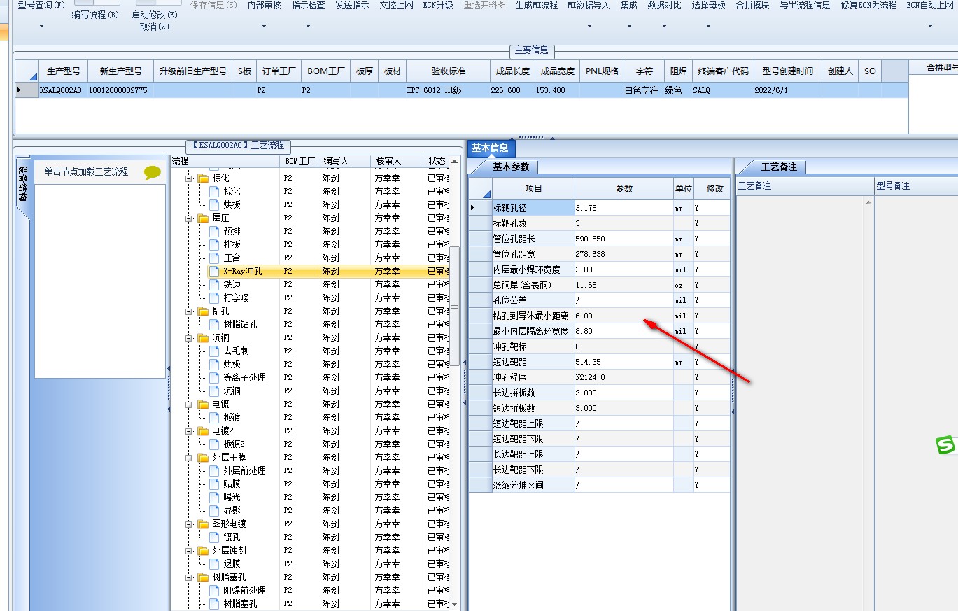
Task: Click the process tree vertical scrollbar thumb
Action: pos(455,305)
